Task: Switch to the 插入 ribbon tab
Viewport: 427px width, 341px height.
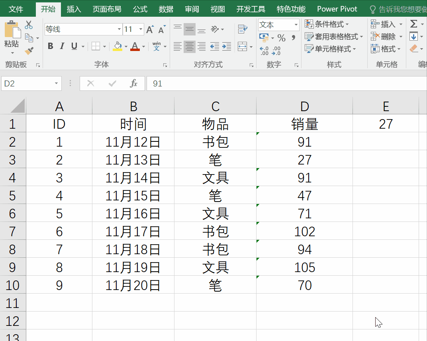Action: click(74, 8)
